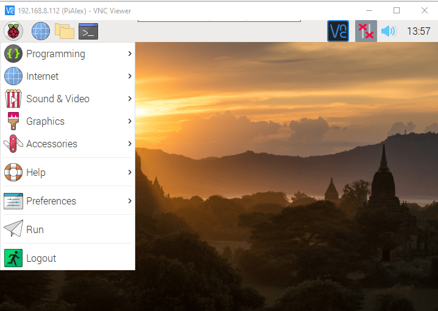Choose Logout from the menu
Viewport: 438px width, 311px height.
click(x=68, y=258)
